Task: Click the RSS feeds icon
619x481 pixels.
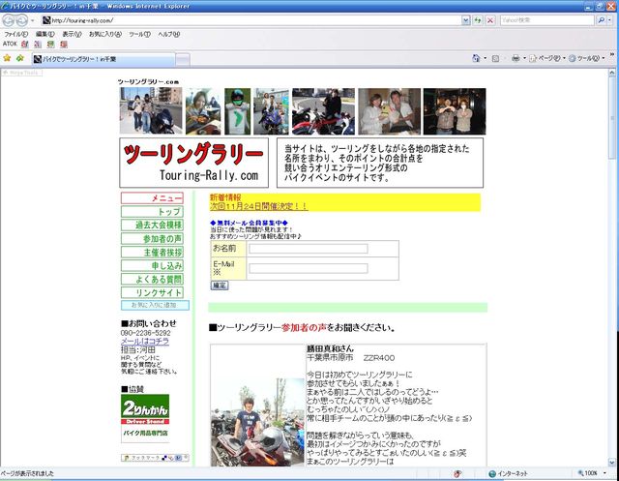Action: [494, 58]
